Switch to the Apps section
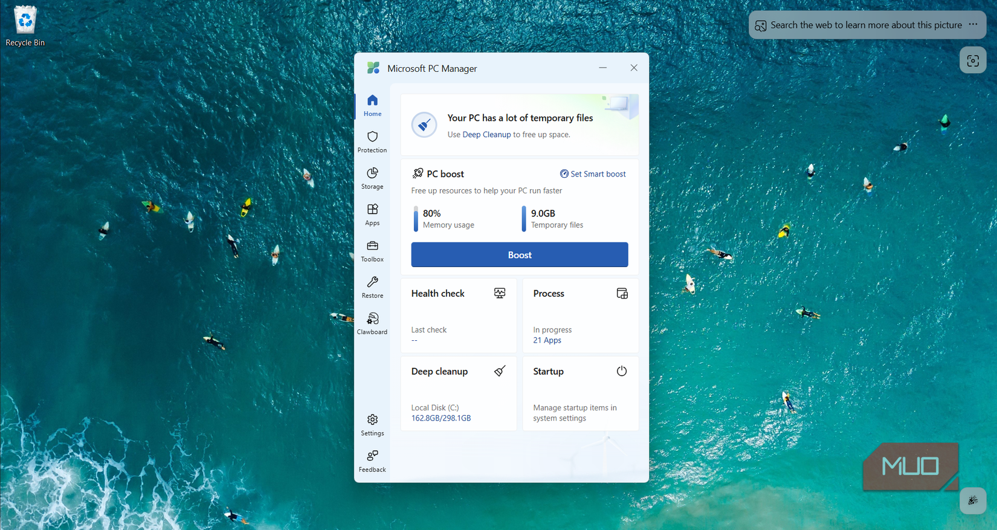The width and height of the screenshot is (997, 530). 372,215
